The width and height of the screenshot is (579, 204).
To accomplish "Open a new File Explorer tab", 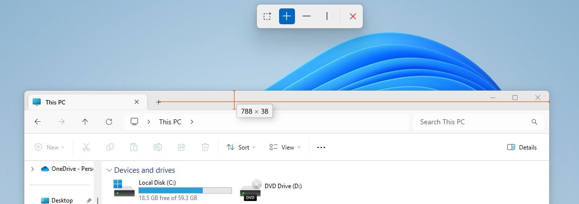I will click(x=158, y=102).
